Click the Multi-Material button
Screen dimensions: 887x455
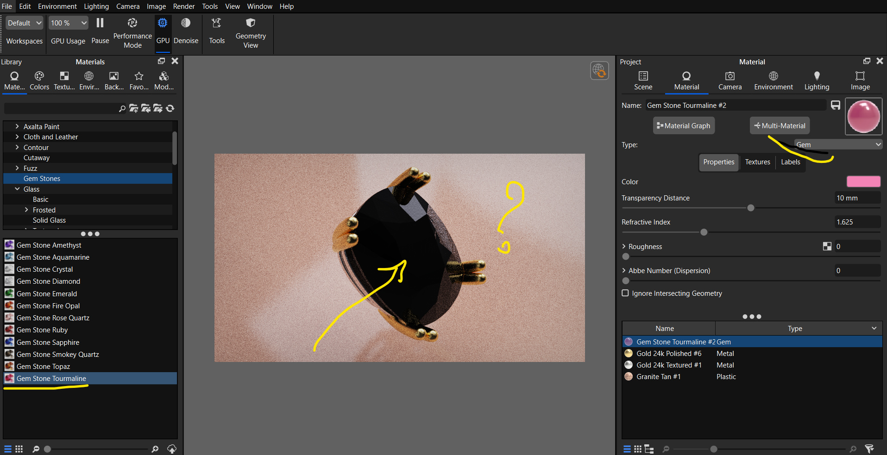(780, 125)
